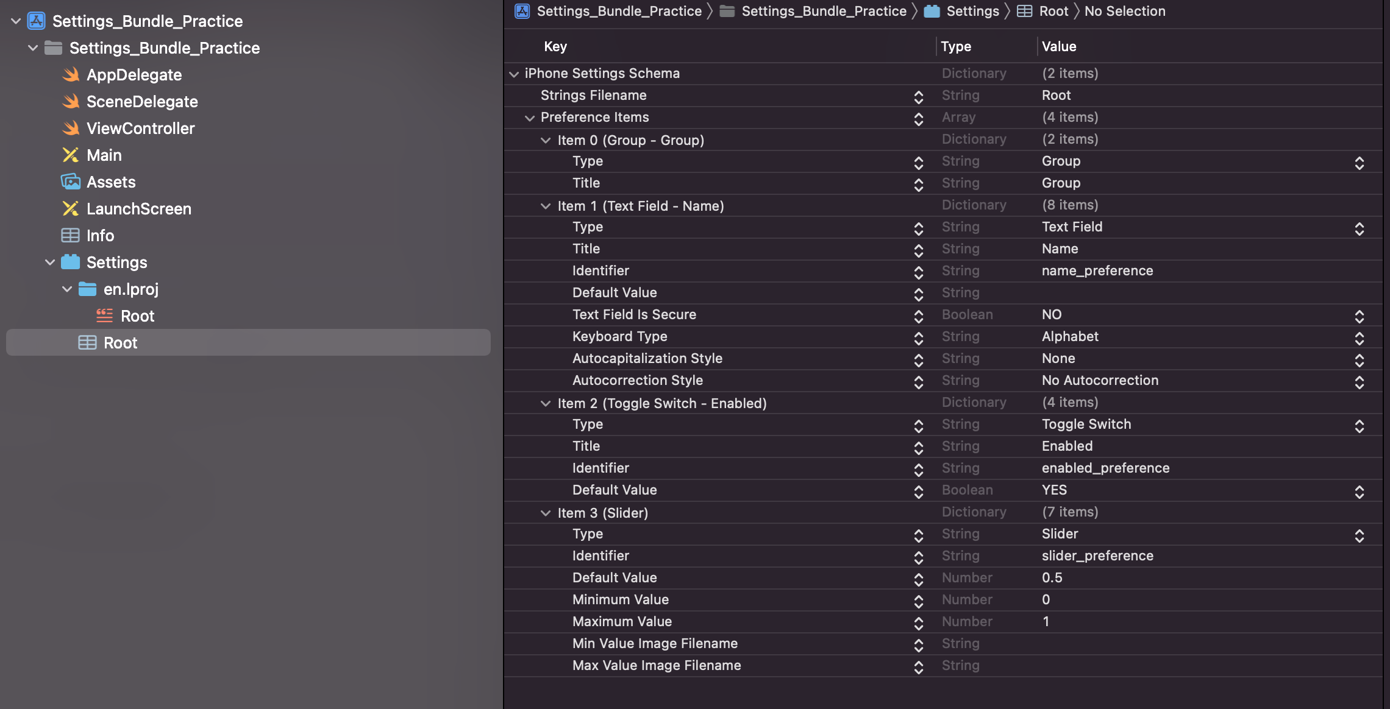Image resolution: width=1390 pixels, height=709 pixels.
Task: Collapse the en.lproj folder
Action: [67, 289]
